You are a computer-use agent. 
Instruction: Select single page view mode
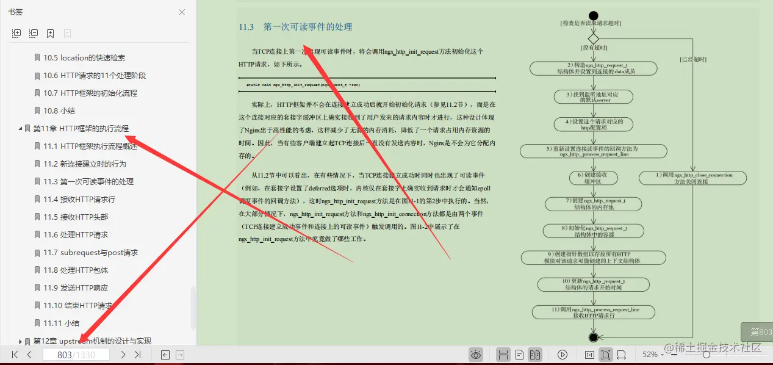[520, 354]
